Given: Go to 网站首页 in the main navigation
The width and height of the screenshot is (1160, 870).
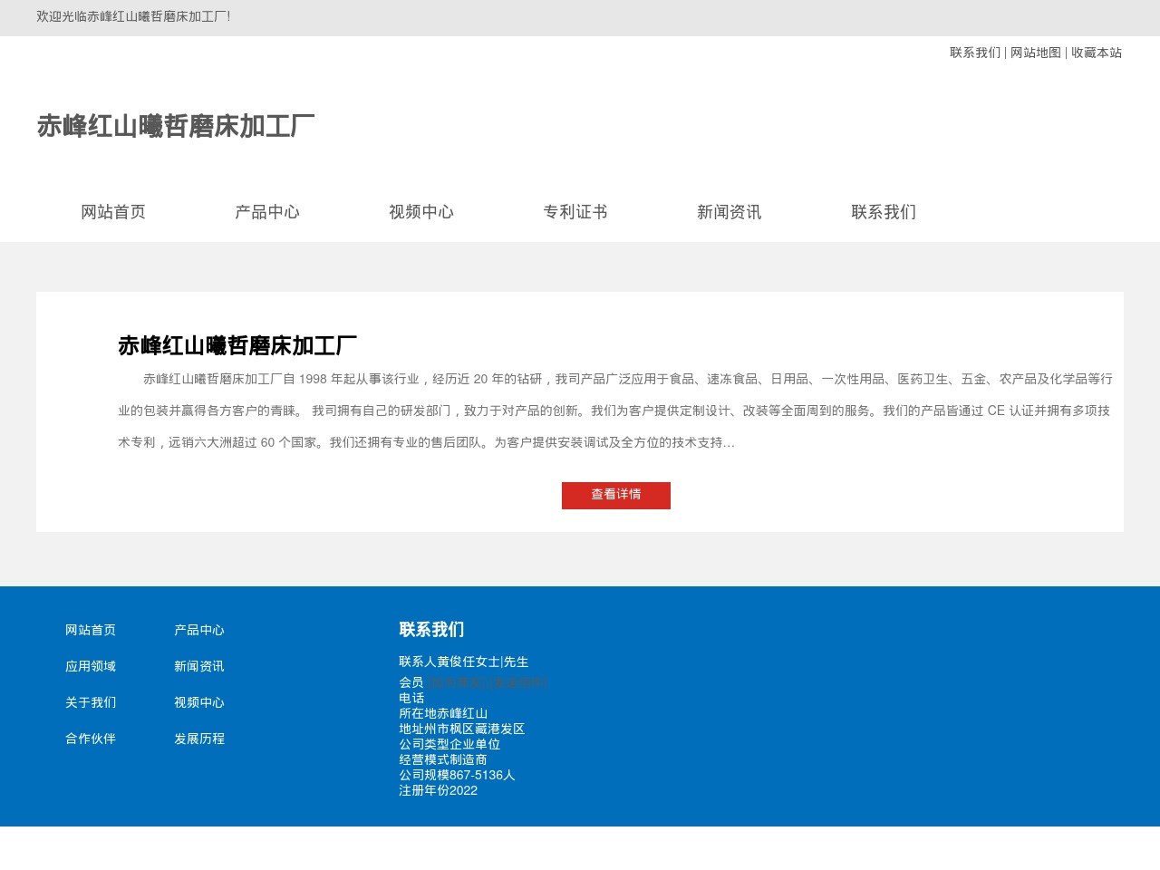Looking at the screenshot, I should click(x=113, y=212).
